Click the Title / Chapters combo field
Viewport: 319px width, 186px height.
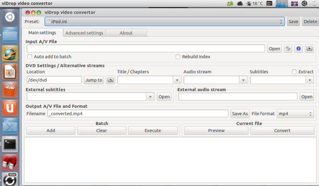(145, 80)
